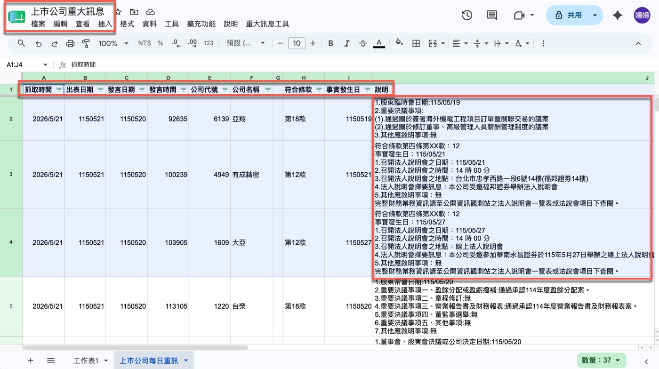Open horizontal align options
The image size is (659, 369).
tap(459, 43)
